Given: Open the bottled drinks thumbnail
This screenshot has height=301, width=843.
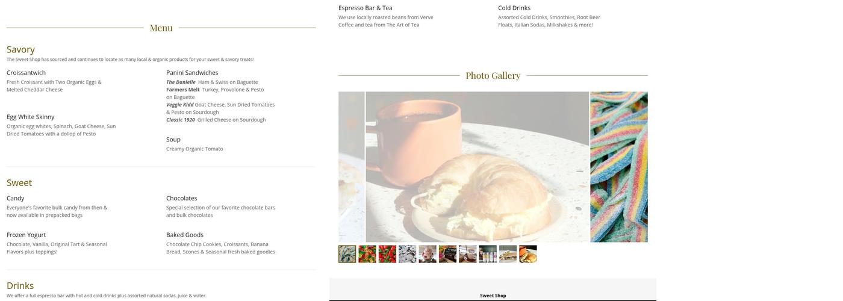Looking at the screenshot, I should [x=488, y=254].
